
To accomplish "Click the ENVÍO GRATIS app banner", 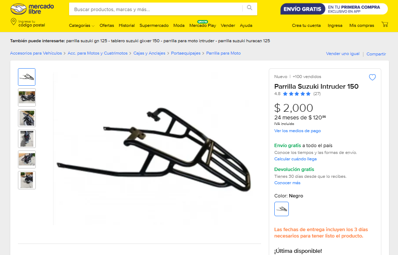I will [334, 9].
